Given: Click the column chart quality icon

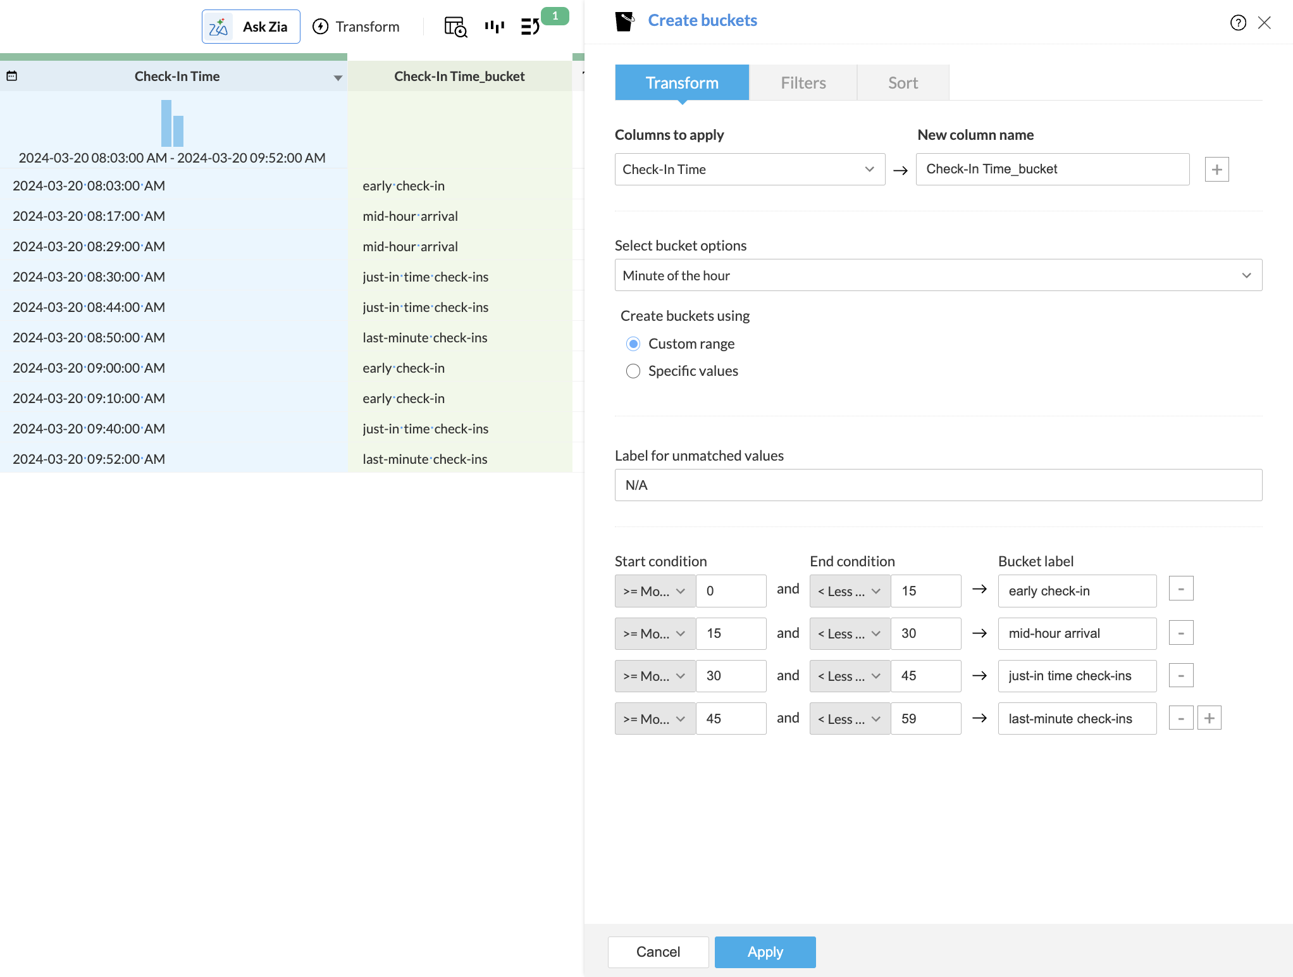Looking at the screenshot, I should click(x=494, y=27).
